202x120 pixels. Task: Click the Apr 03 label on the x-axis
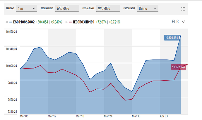tap(165, 116)
